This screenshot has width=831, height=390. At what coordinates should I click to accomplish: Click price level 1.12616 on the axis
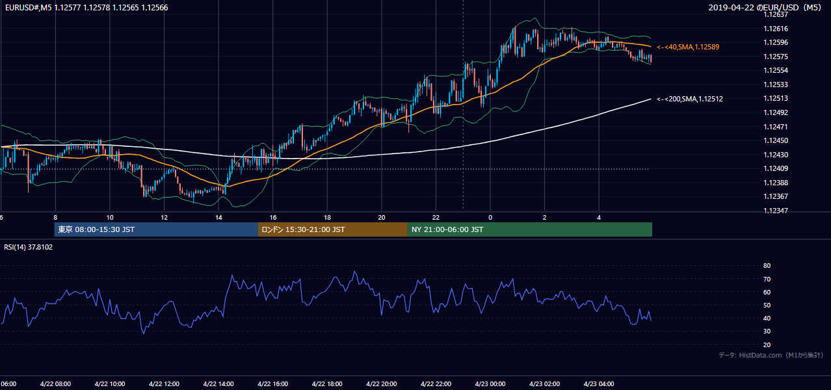(x=775, y=29)
